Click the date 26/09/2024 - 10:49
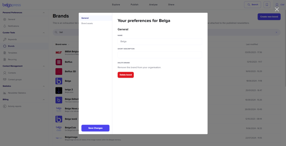 coord(253,109)
